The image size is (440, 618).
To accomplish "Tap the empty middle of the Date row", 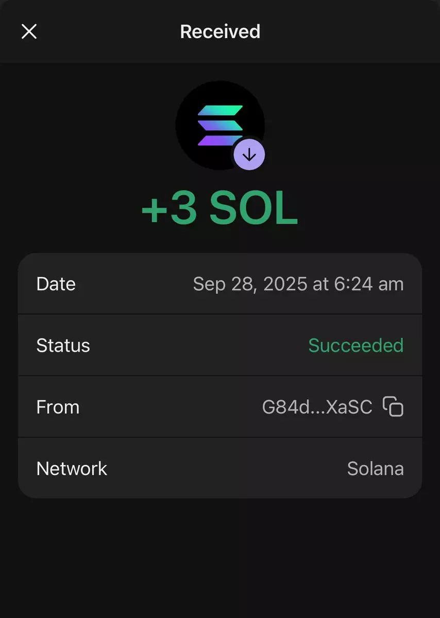I will point(134,284).
